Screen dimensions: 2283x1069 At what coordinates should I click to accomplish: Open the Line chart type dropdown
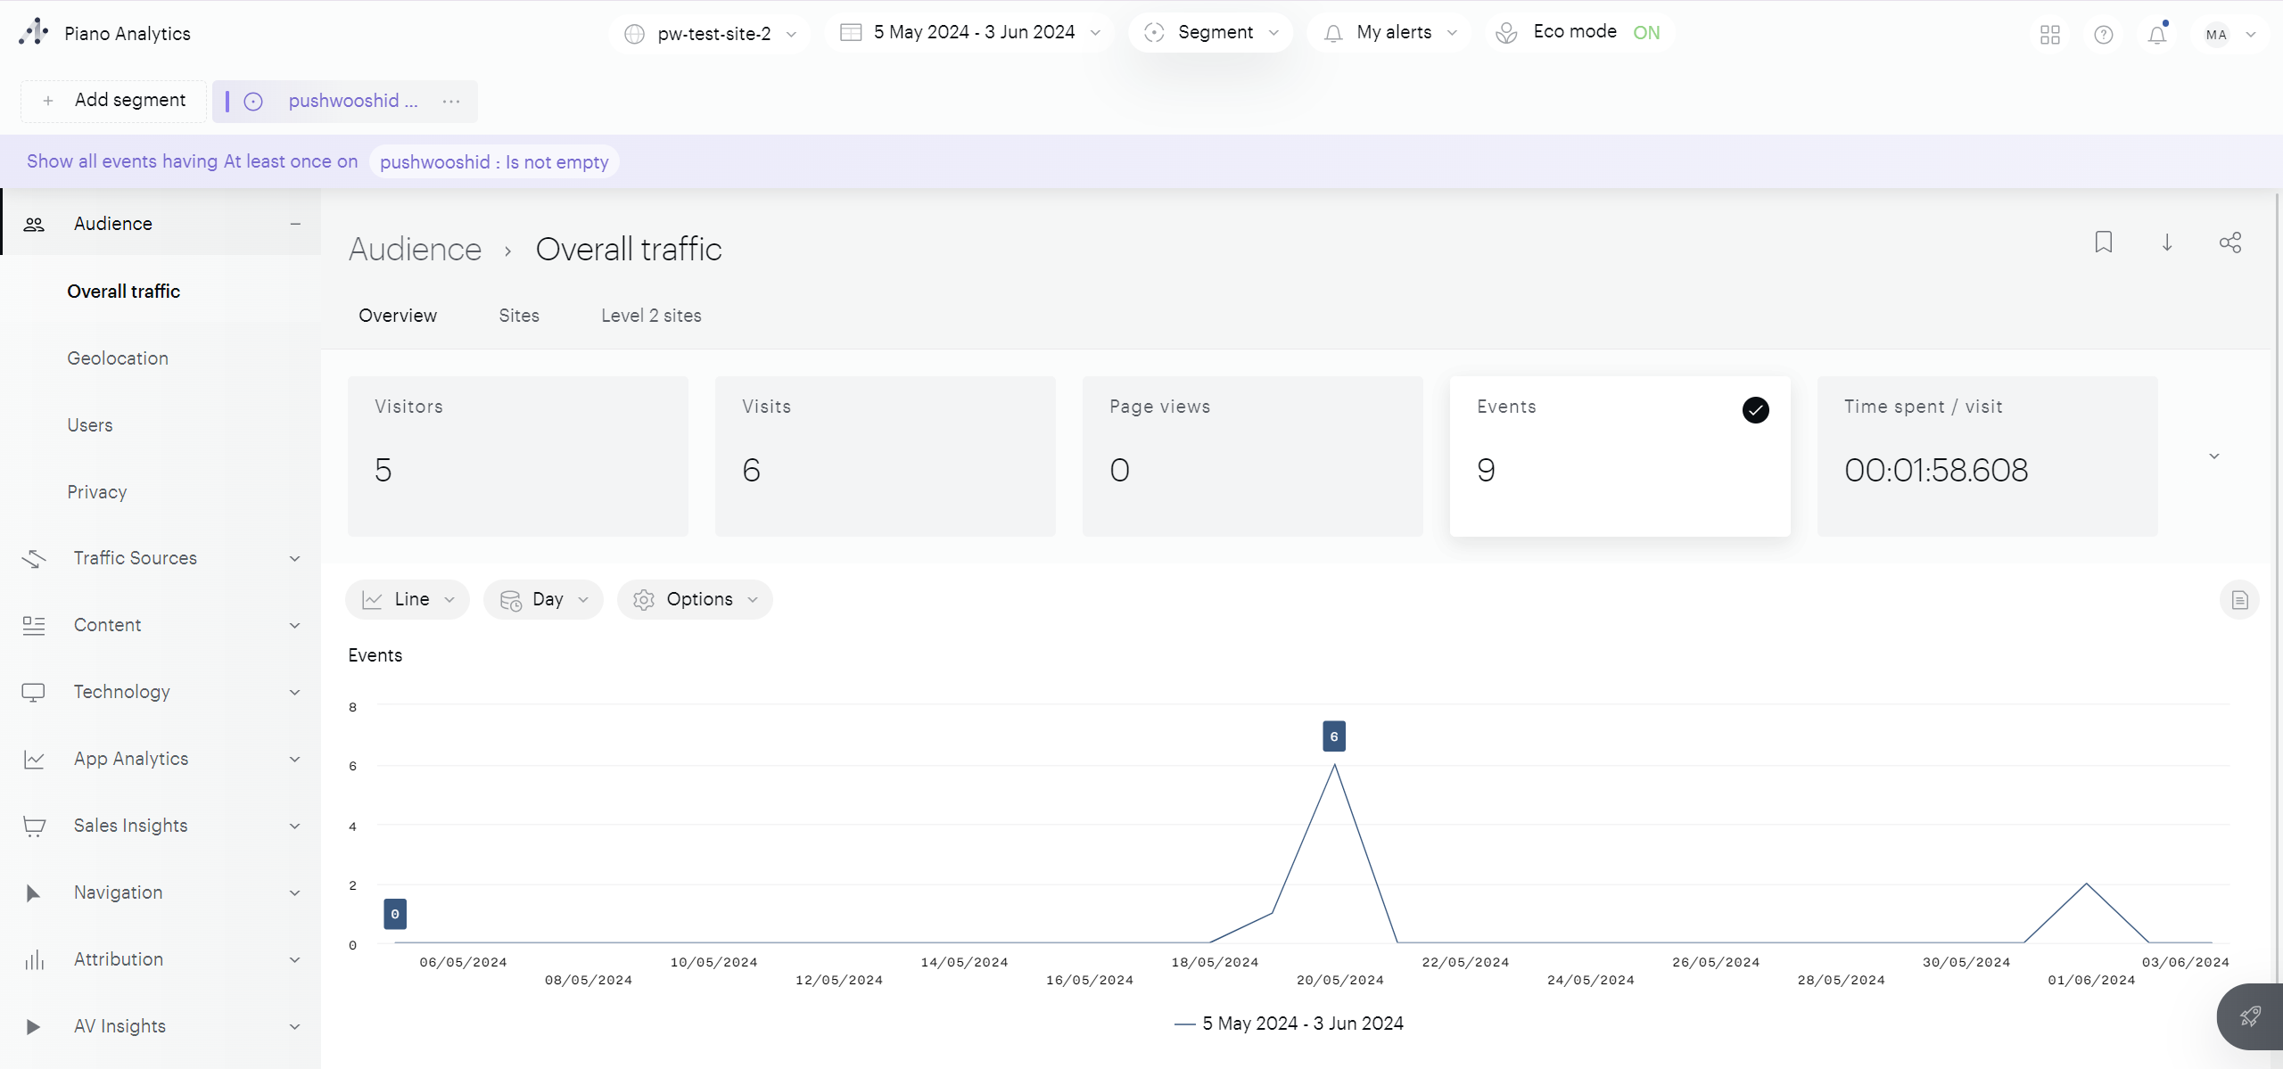(407, 599)
